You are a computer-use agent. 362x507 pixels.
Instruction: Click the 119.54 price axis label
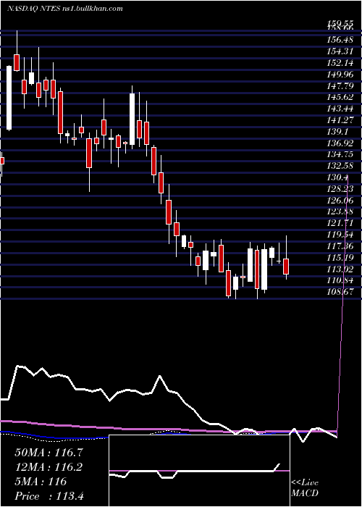click(x=341, y=235)
